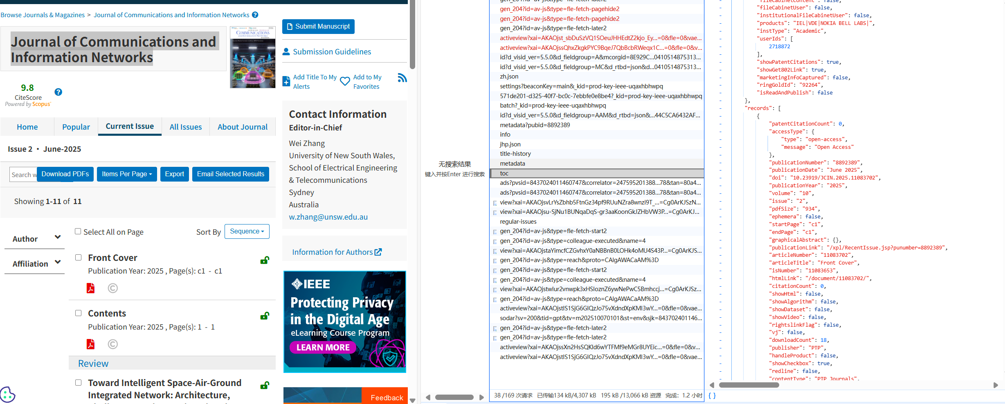Click the person icon next to Submission Guidelines
Screen dimensions: 1005x404
[286, 52]
